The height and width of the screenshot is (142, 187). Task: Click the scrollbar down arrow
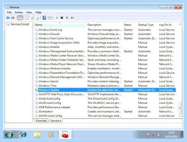tap(180, 116)
